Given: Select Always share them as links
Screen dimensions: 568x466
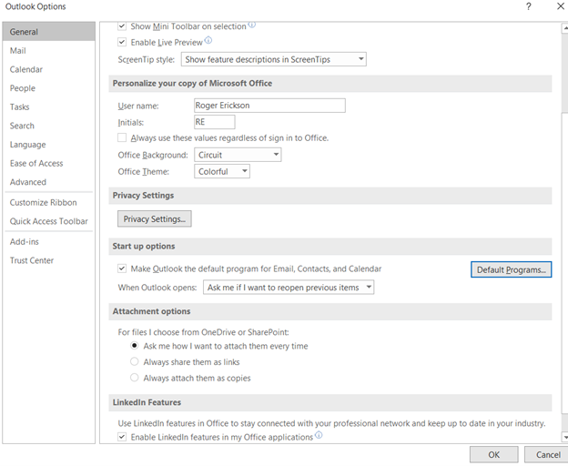Looking at the screenshot, I should pyautogui.click(x=135, y=361).
